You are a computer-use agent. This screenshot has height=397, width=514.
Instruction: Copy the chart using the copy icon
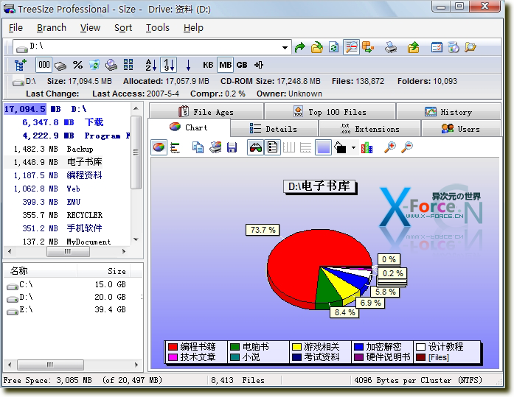198,147
